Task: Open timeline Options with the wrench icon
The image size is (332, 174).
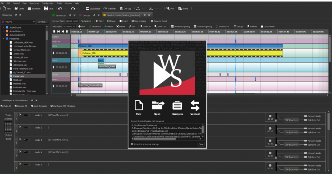Action: (x=86, y=21)
